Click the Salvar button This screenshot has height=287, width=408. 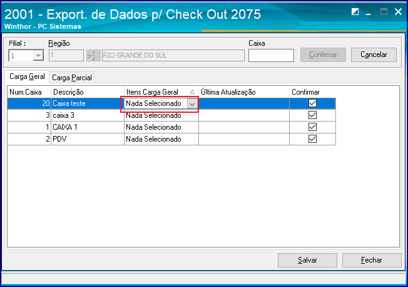tap(307, 260)
